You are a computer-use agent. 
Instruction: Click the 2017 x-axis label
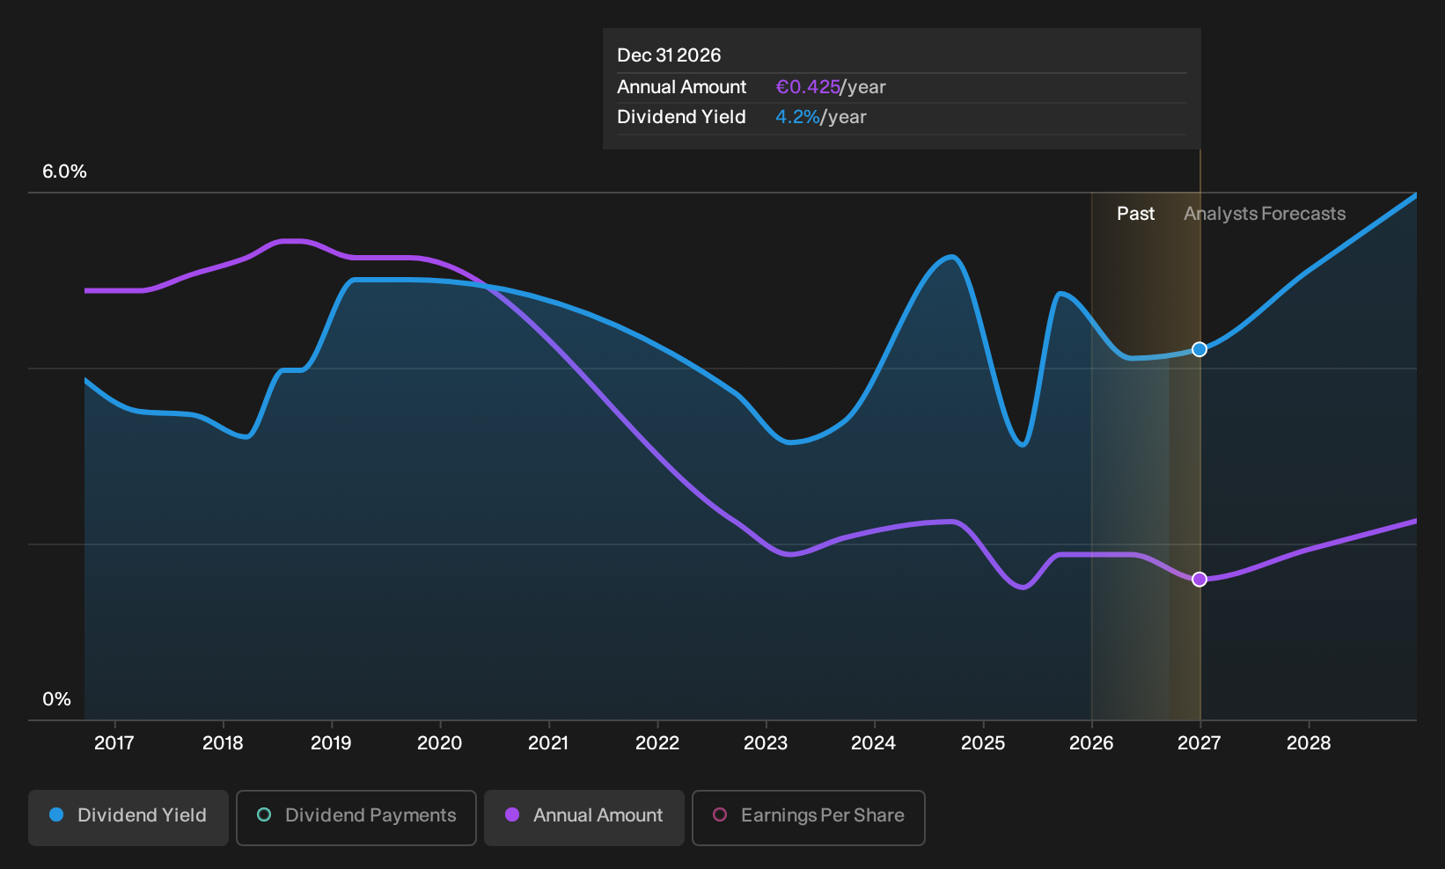[x=114, y=743]
